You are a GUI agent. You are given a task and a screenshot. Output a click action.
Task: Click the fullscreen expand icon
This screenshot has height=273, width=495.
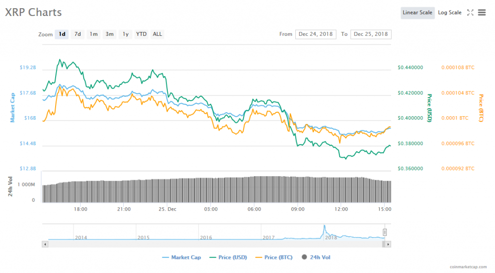pyautogui.click(x=470, y=13)
